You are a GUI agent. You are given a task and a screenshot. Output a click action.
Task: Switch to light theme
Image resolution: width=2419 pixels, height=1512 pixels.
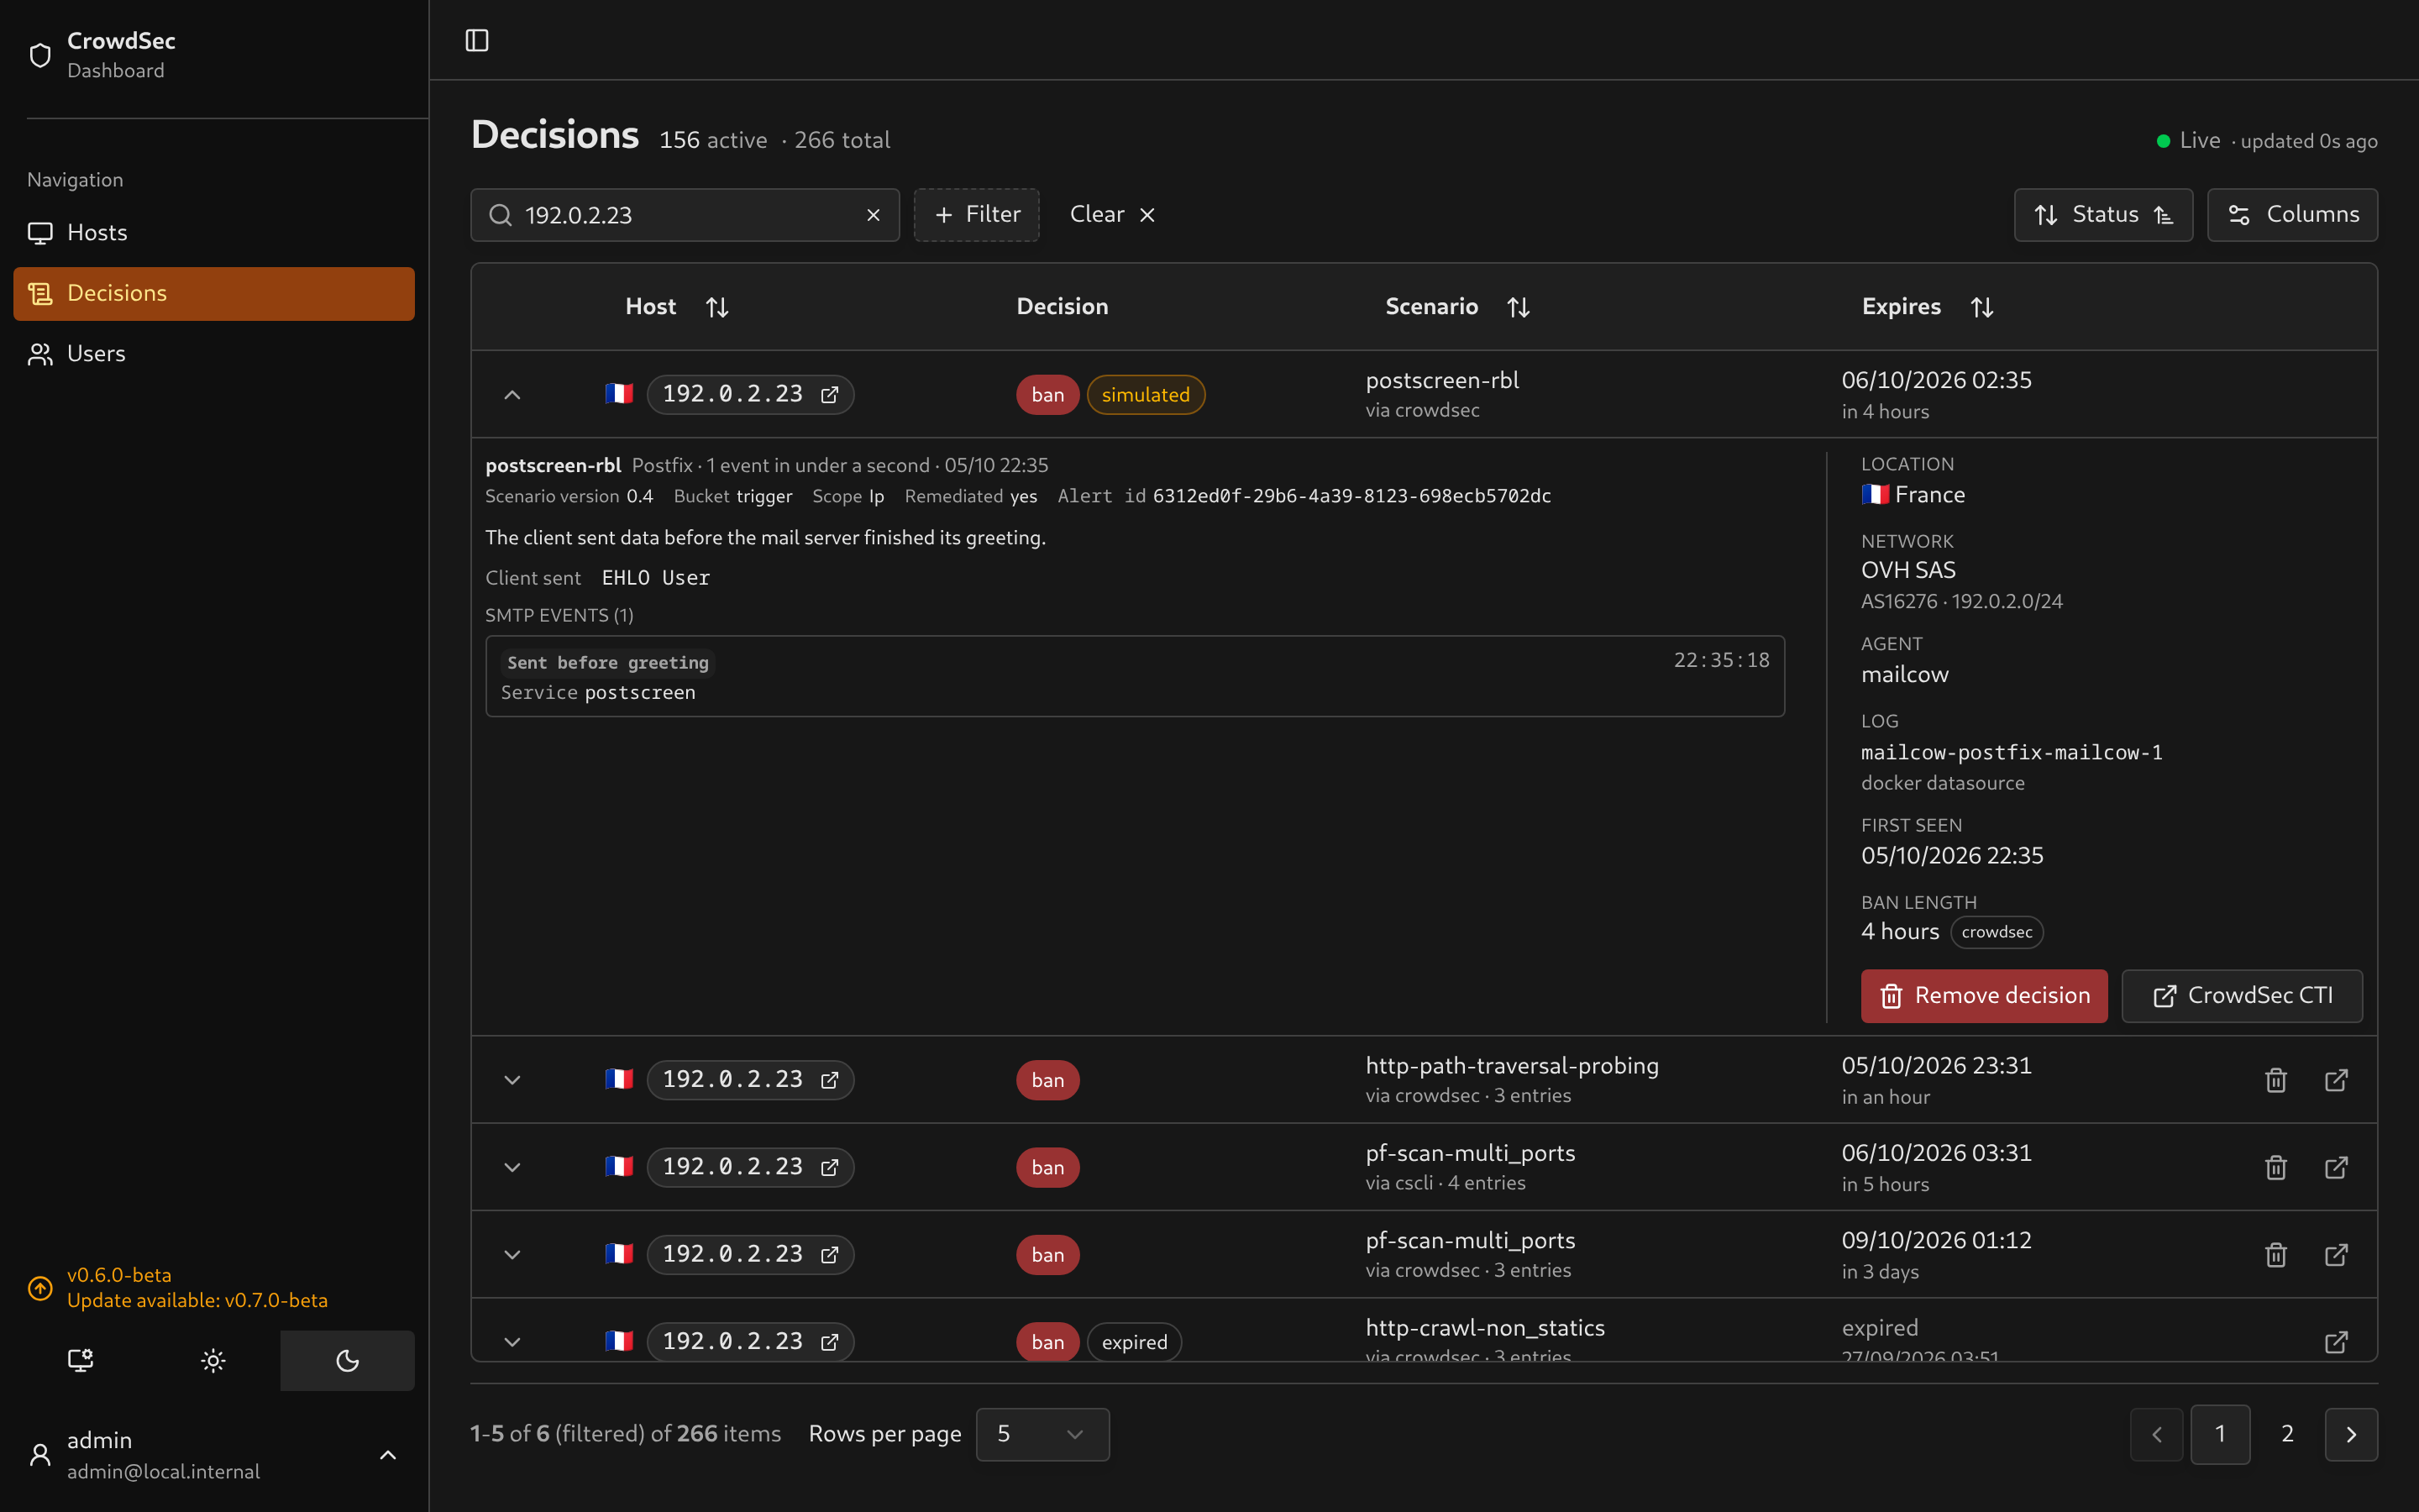[x=213, y=1360]
